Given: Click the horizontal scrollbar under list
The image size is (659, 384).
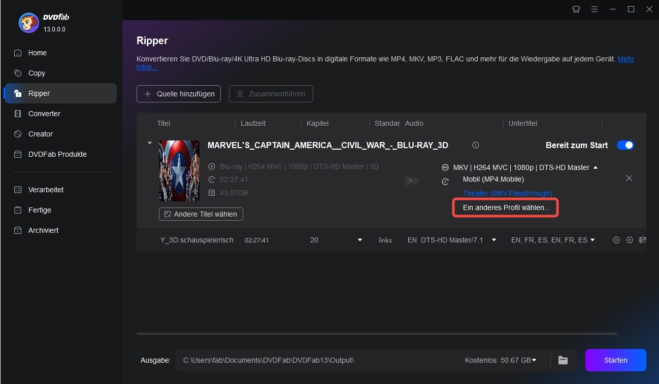Looking at the screenshot, I should (377, 334).
